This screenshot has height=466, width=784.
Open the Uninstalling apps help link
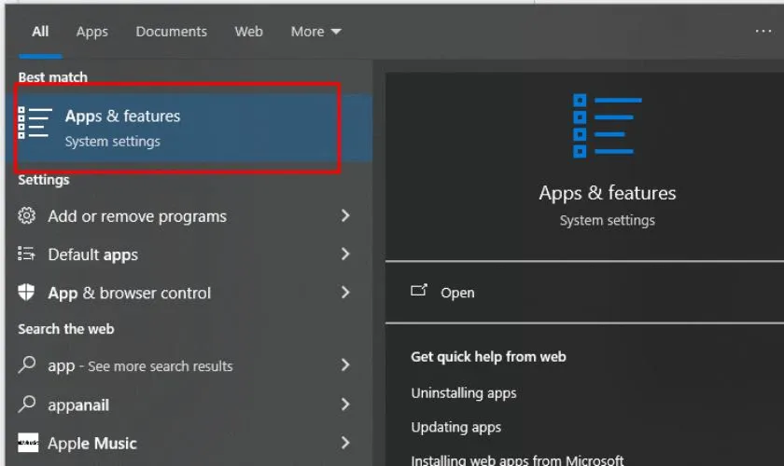[464, 393]
